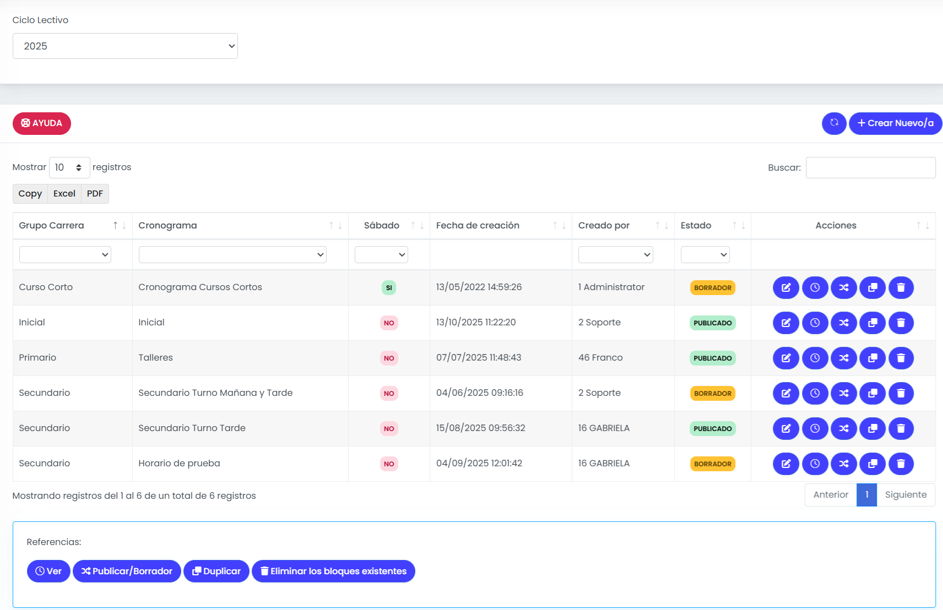View the Cronograma Cursos Cortos clock icon

coord(815,287)
